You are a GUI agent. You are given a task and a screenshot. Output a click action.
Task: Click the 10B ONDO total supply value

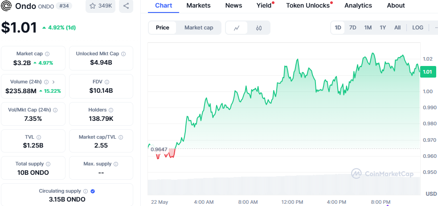[x=33, y=173]
